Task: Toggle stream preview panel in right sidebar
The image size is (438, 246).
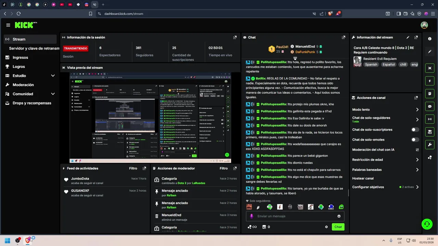Action: pyautogui.click(x=430, y=68)
